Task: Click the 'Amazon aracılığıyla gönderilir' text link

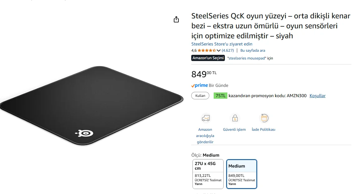Action: coord(205,136)
